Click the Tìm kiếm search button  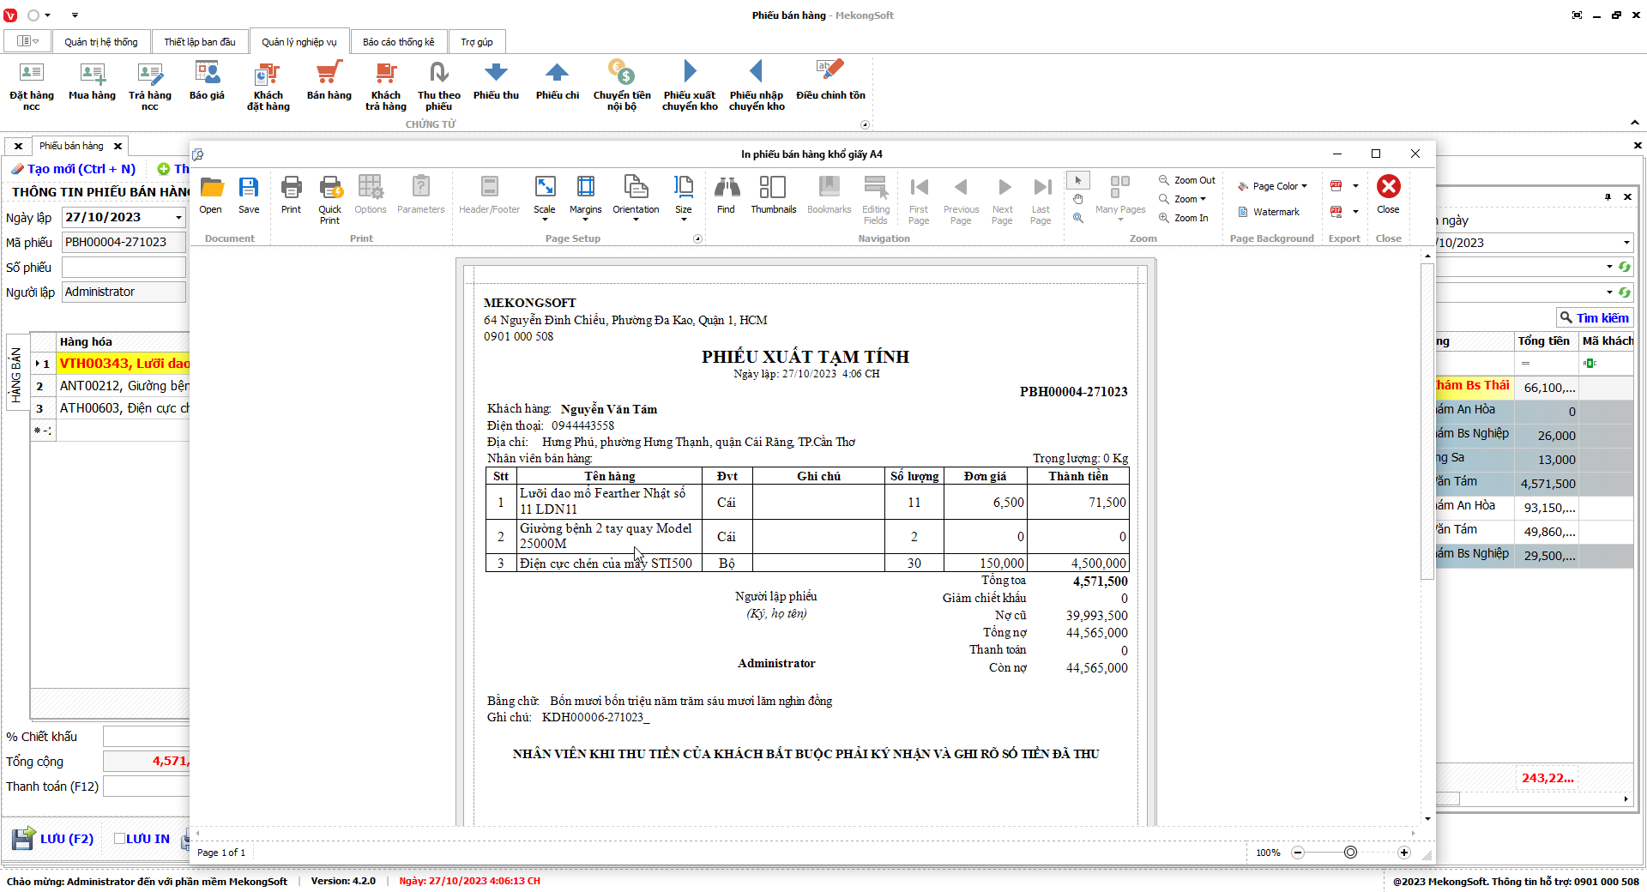click(x=1594, y=318)
